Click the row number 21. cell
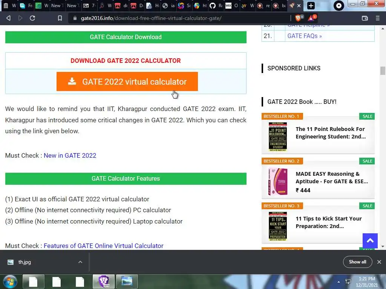 point(268,36)
